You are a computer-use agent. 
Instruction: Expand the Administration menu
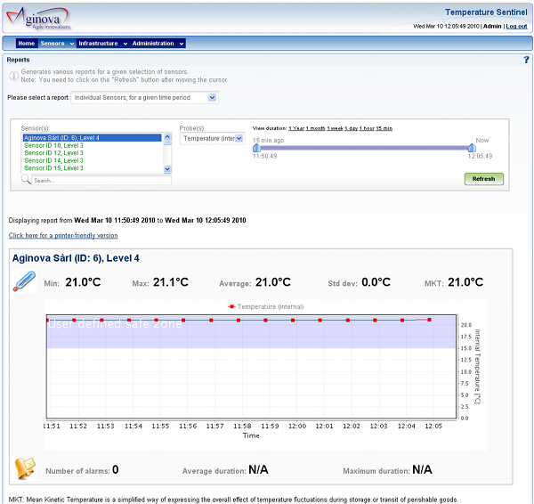157,43
